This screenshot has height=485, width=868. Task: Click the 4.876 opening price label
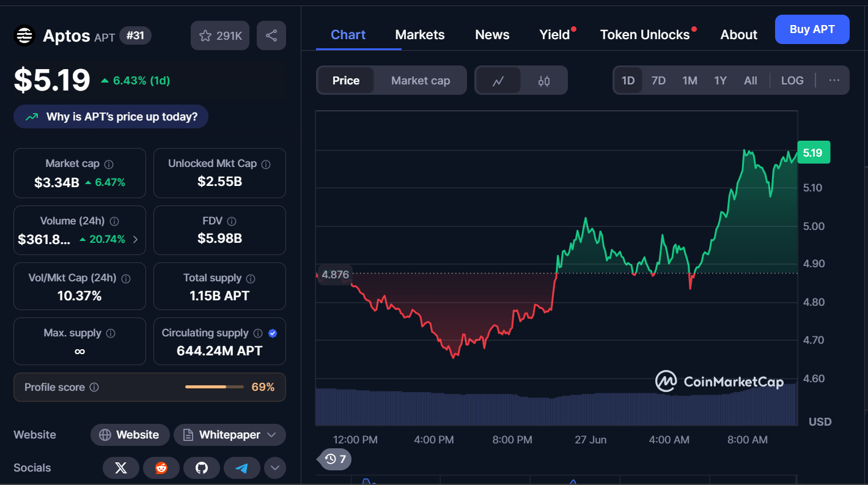pos(335,275)
